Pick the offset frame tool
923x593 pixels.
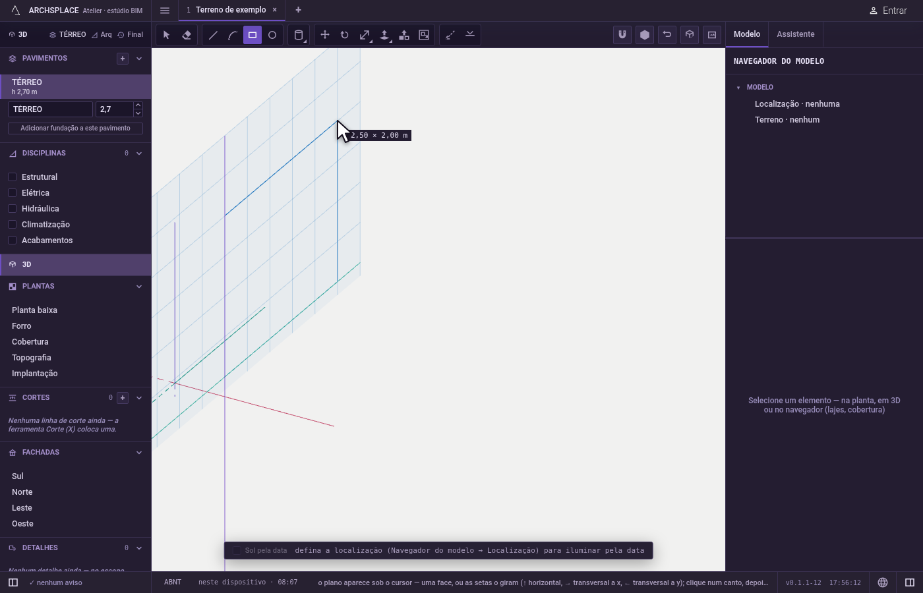pos(424,35)
